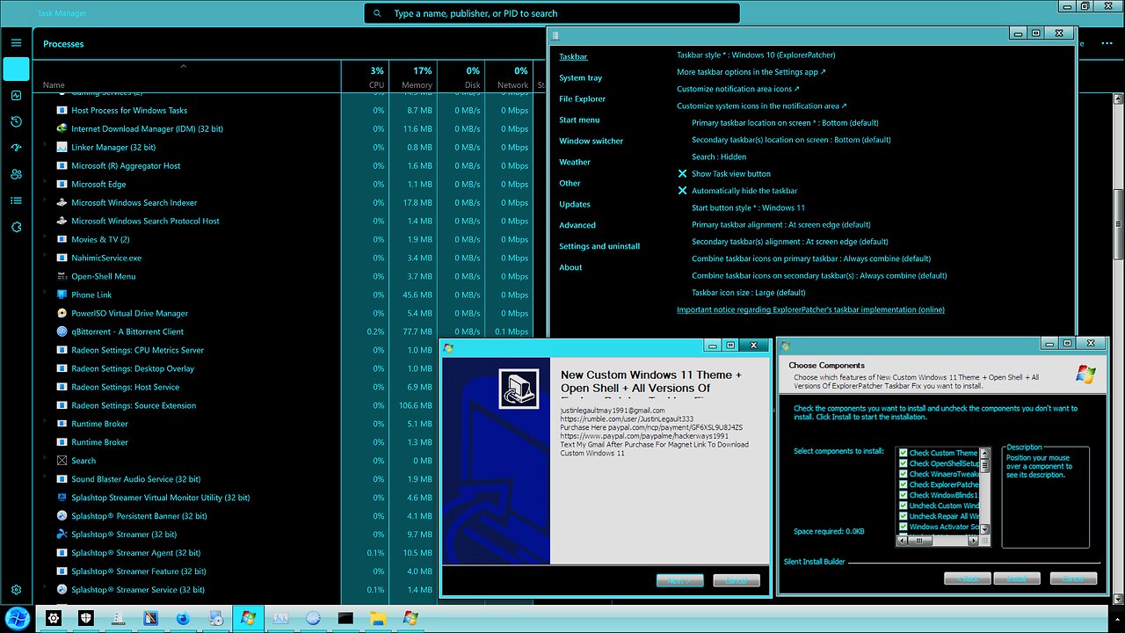Click the qBittorrent process icon
Viewport: 1125px width, 633px height.
[x=62, y=331]
